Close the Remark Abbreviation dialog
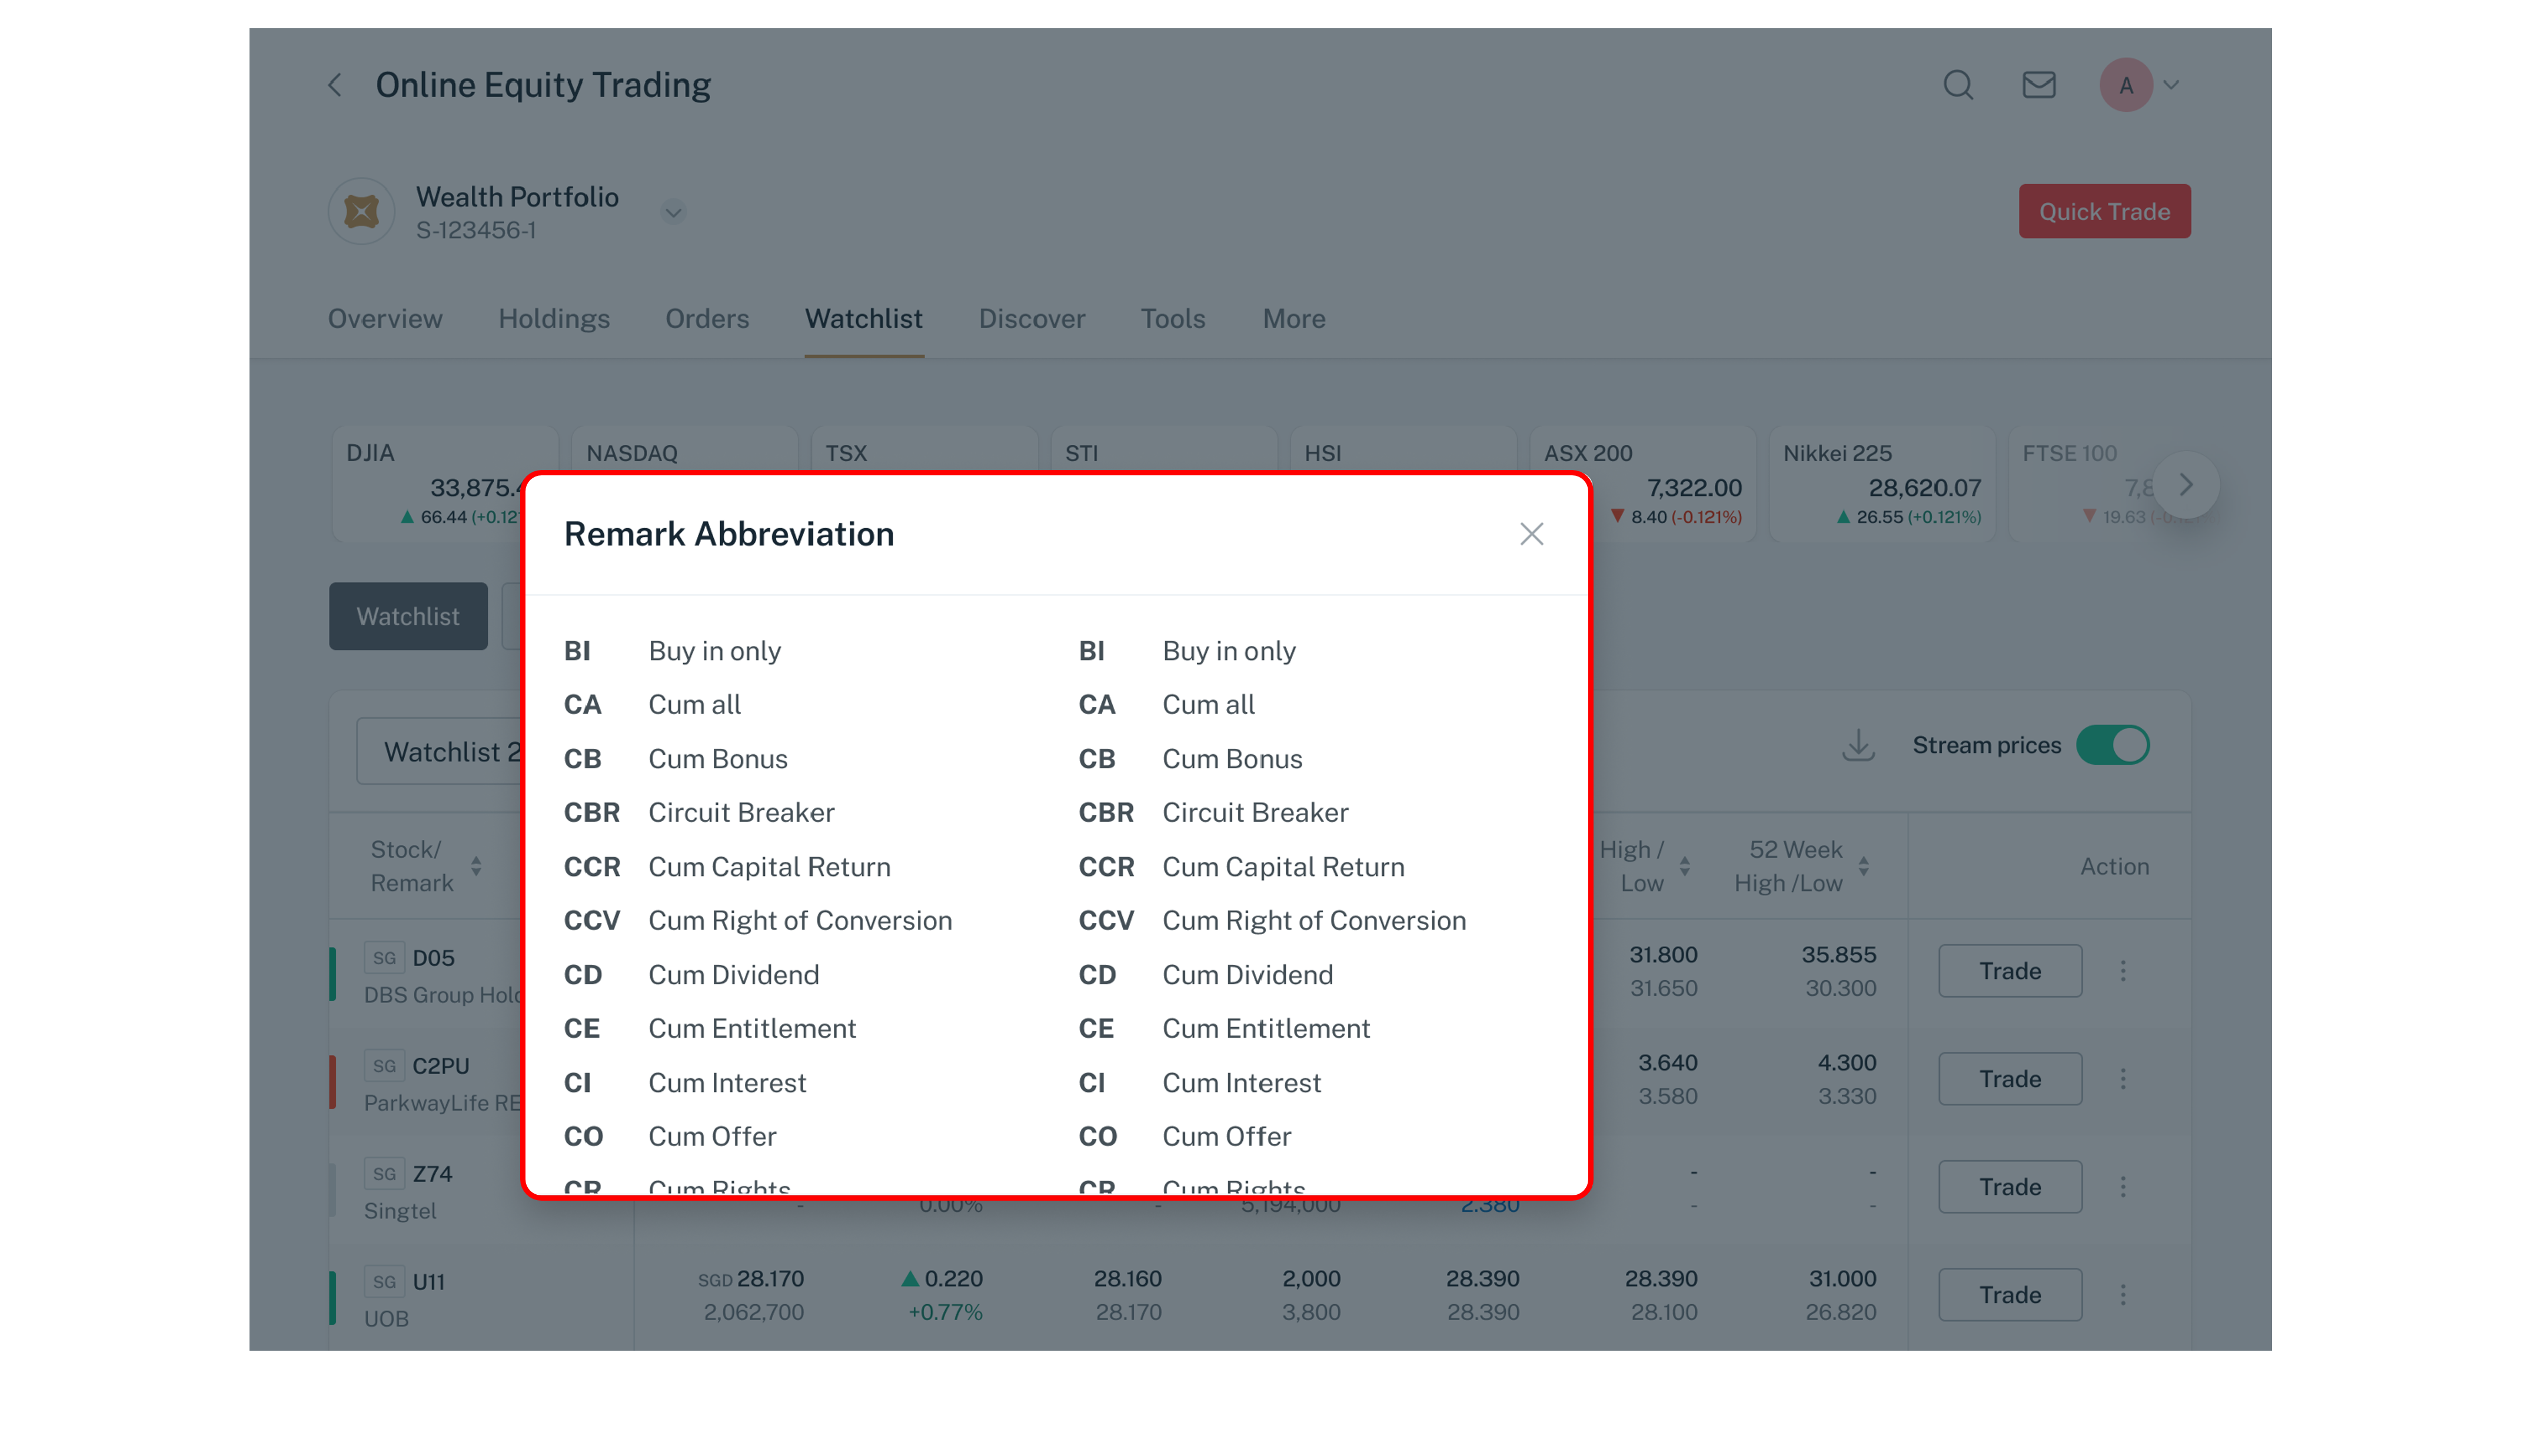This screenshot has width=2528, height=1456. pyautogui.click(x=1531, y=534)
